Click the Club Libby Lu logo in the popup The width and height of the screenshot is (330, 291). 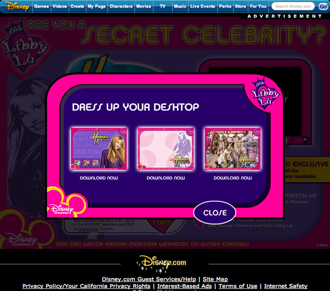pos(264,94)
